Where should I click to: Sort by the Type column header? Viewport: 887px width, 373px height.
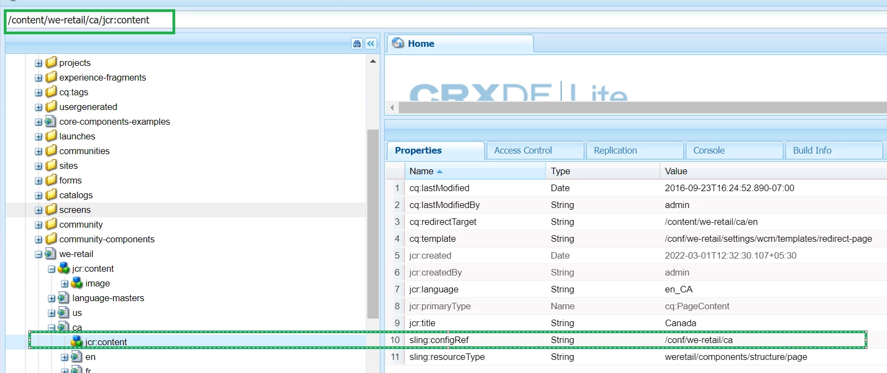(602, 171)
